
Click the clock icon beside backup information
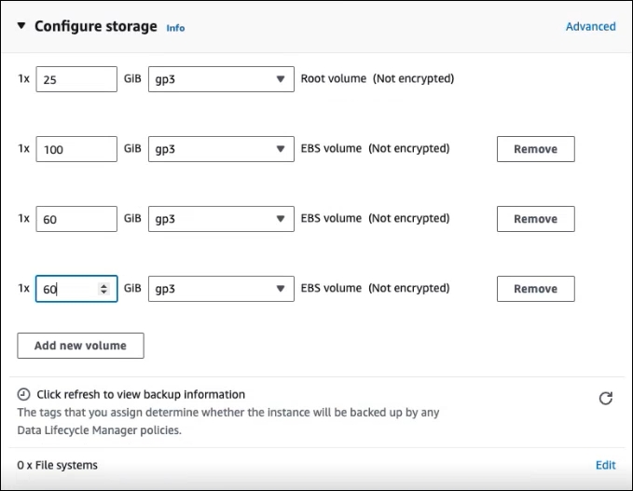[x=24, y=395]
